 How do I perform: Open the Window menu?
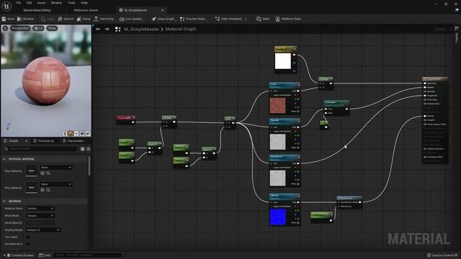(56, 3)
